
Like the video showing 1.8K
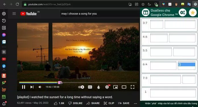[x=59, y=103]
